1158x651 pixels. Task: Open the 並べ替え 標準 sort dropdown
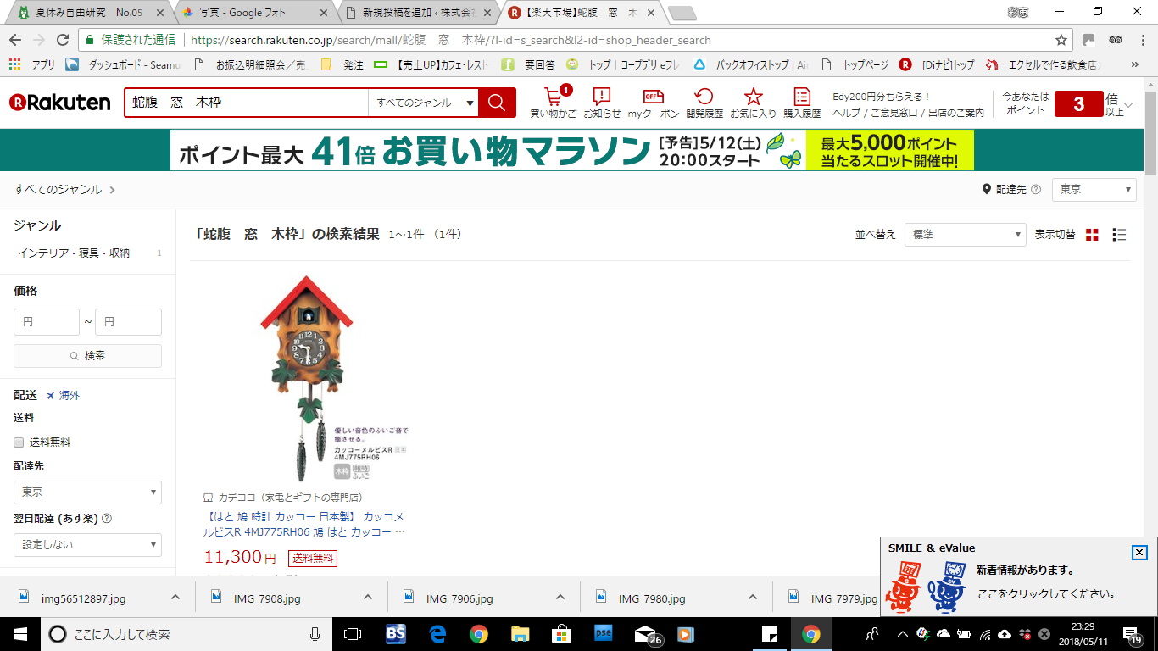tap(966, 235)
